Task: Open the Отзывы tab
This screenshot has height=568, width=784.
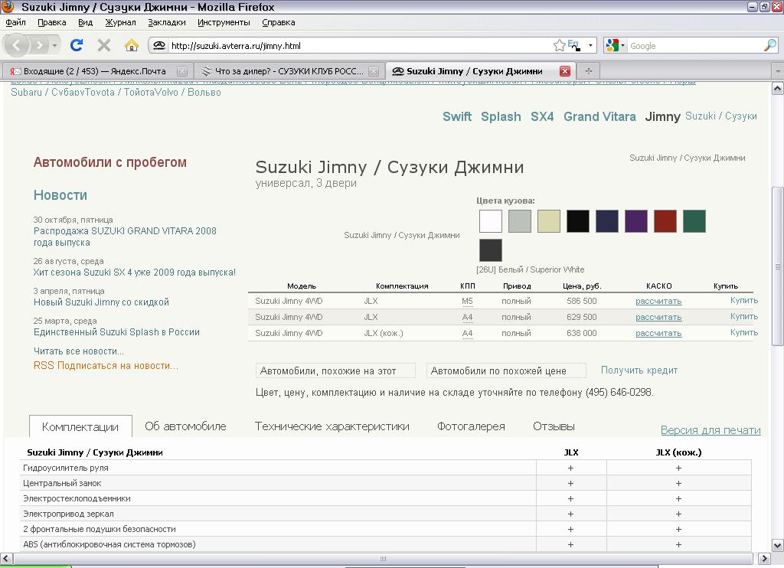Action: [554, 426]
